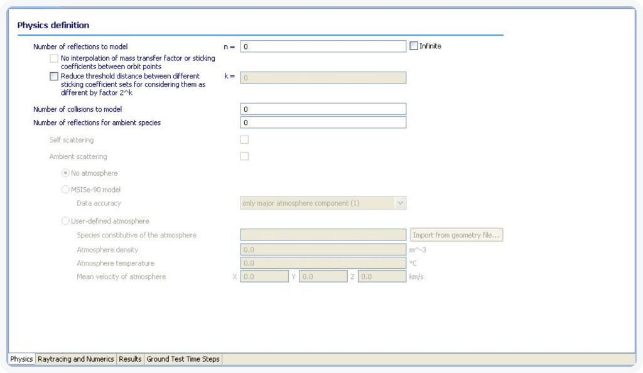
Task: Select the 'No atmosphere' radio button
Action: click(x=65, y=173)
